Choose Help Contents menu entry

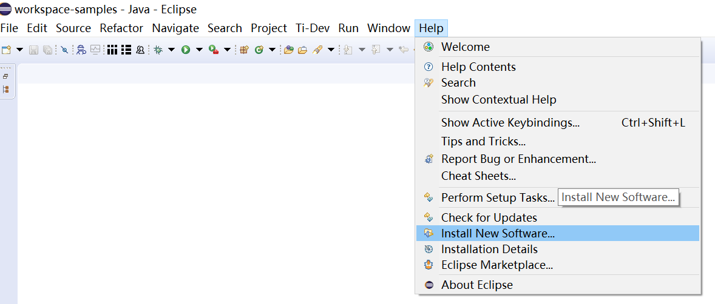pos(558,67)
